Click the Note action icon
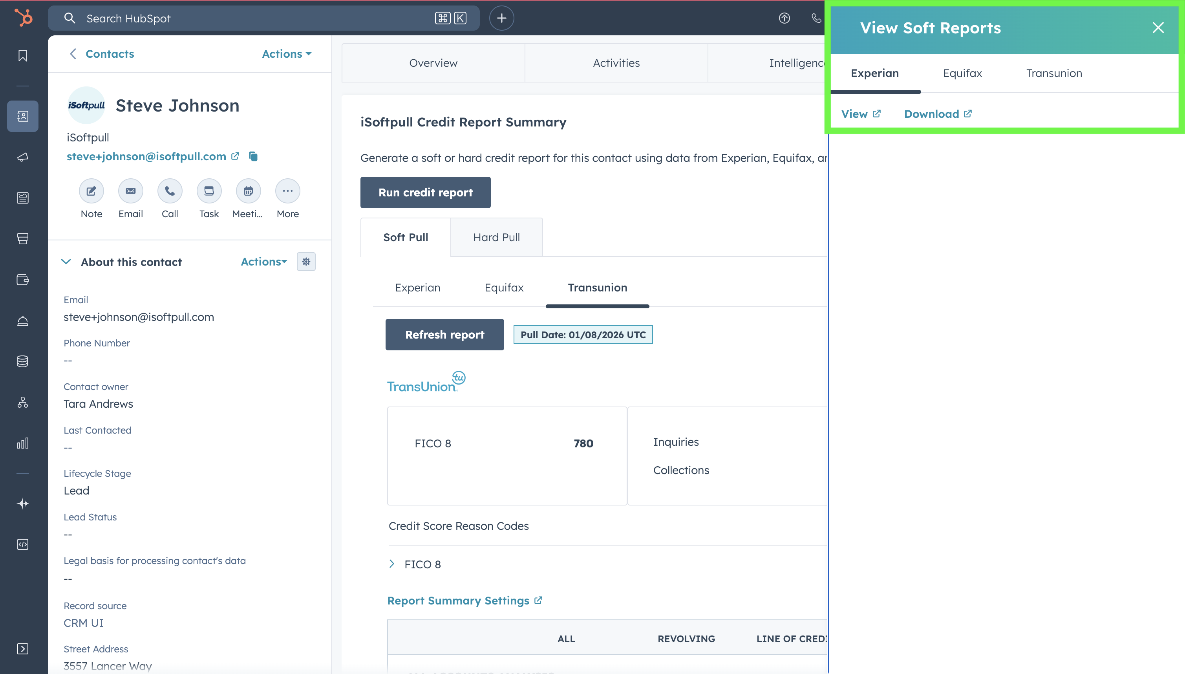 tap(91, 191)
